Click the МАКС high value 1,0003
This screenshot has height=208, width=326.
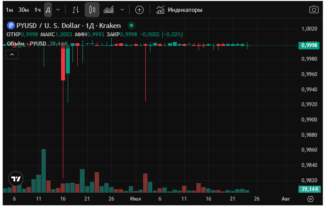pos(64,35)
